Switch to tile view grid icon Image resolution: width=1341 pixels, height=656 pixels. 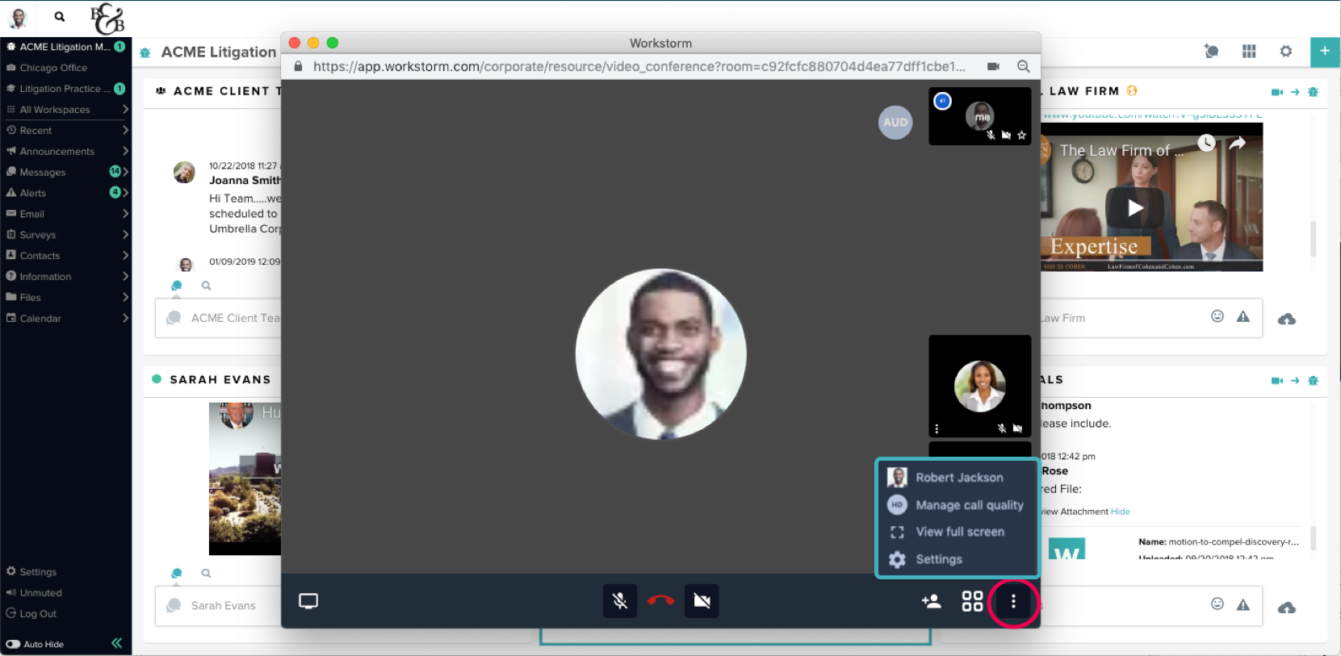pyautogui.click(x=972, y=601)
